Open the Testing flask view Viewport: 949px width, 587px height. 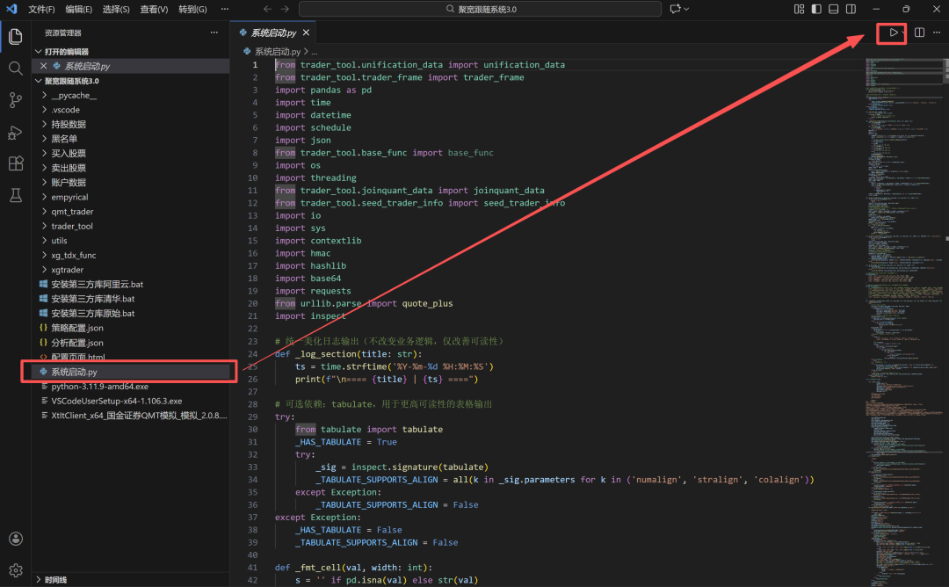click(x=16, y=195)
